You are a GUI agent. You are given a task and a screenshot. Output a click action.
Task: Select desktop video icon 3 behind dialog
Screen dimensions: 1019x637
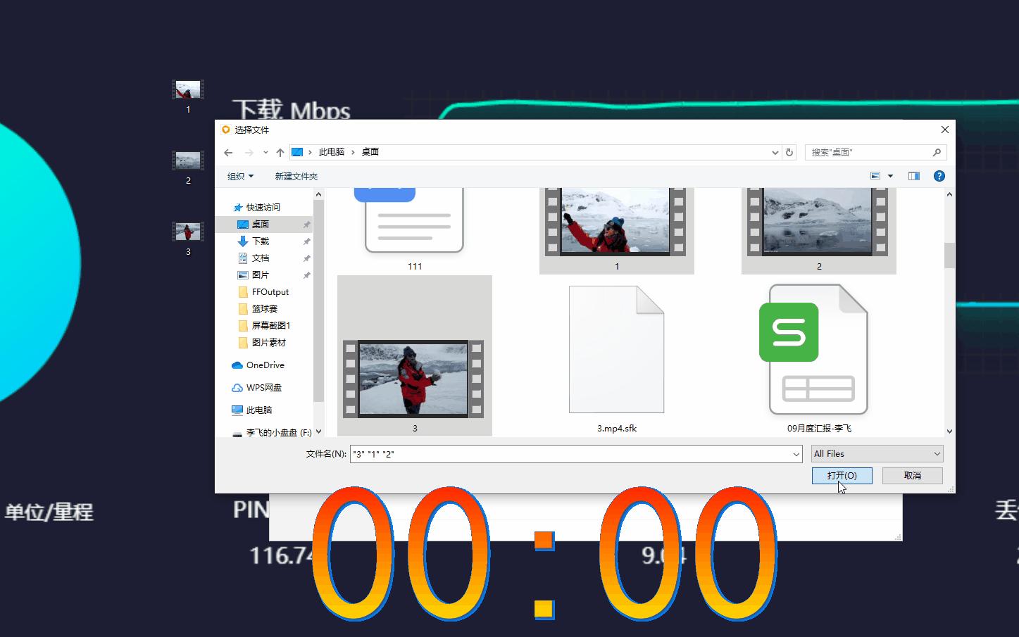pyautogui.click(x=188, y=239)
